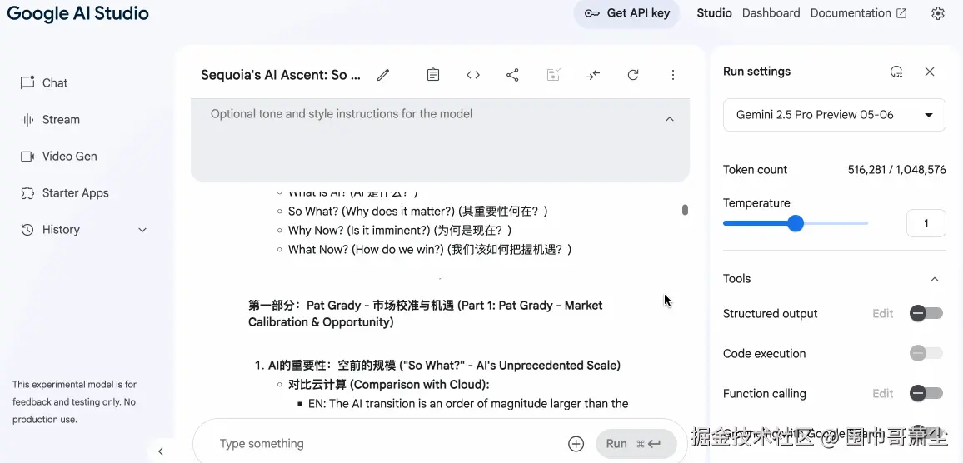Screen dimensions: 963x463
Task: Click Edit next to Structured output
Action: [882, 314]
